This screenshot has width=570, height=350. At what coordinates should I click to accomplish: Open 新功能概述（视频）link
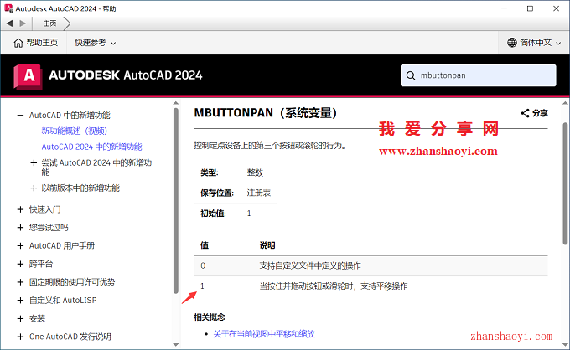(x=74, y=131)
